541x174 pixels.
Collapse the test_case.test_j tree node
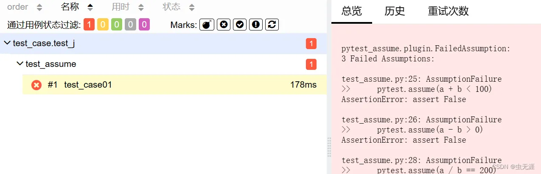(7, 43)
